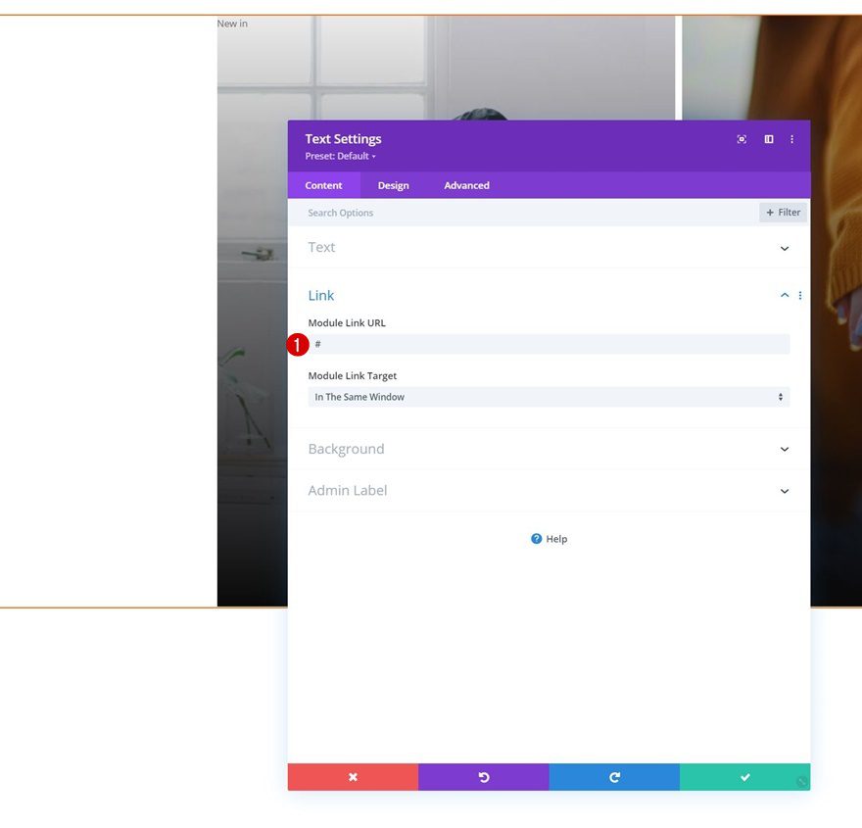Click the split view icon in the header
Screen dimensions: 862x828
[768, 139]
